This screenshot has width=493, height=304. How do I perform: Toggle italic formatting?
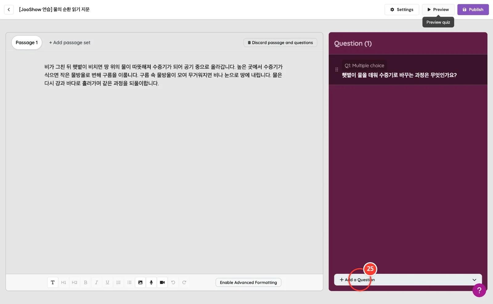point(96,282)
